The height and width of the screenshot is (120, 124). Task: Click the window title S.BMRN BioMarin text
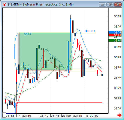(40, 4)
